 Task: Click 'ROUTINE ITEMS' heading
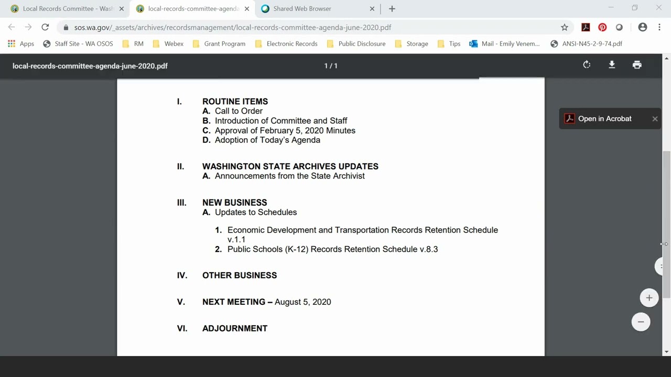tap(235, 102)
